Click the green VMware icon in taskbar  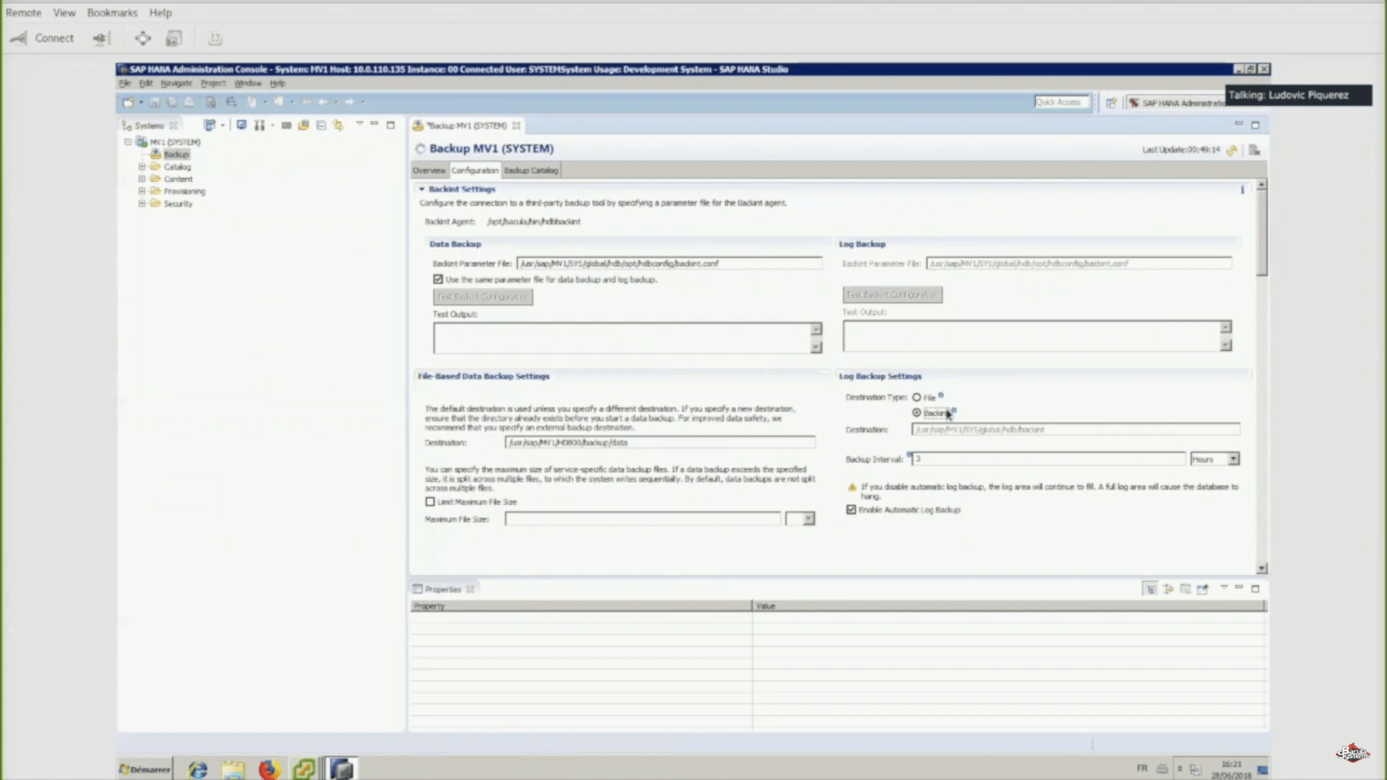click(304, 769)
